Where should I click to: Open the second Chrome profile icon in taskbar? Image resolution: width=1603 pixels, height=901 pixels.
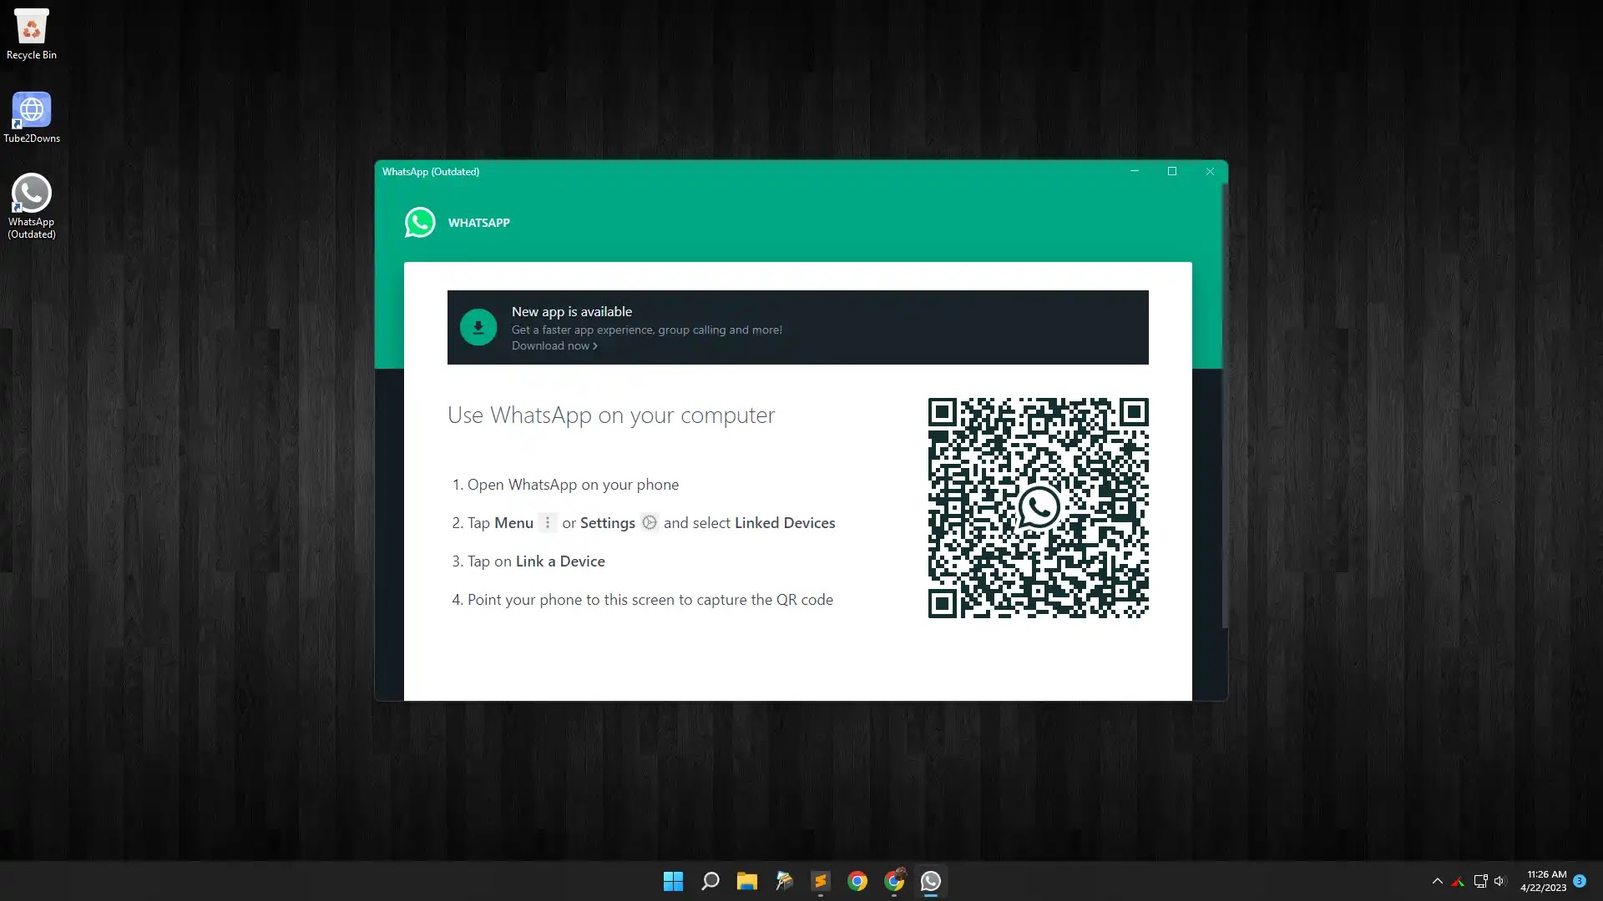[893, 881]
